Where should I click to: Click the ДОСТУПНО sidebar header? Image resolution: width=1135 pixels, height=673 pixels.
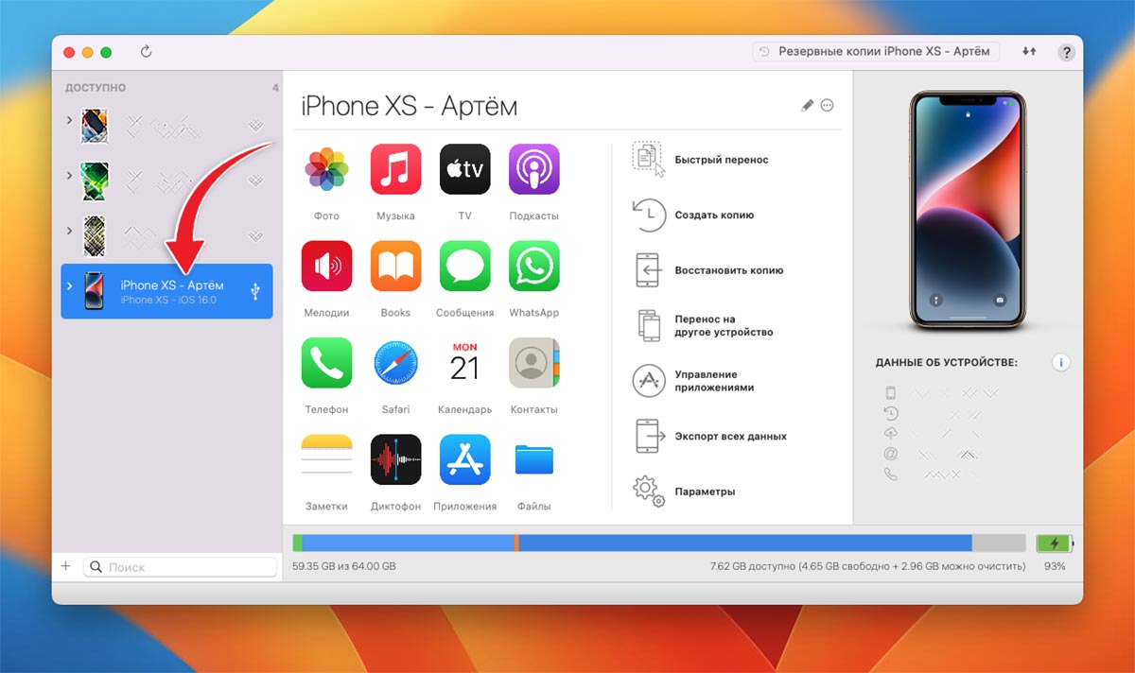(96, 88)
